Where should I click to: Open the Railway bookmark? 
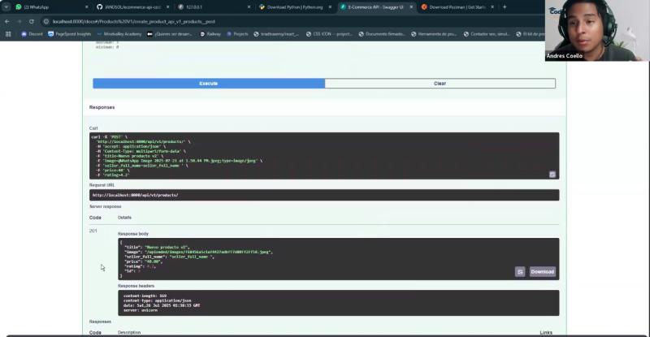click(210, 34)
